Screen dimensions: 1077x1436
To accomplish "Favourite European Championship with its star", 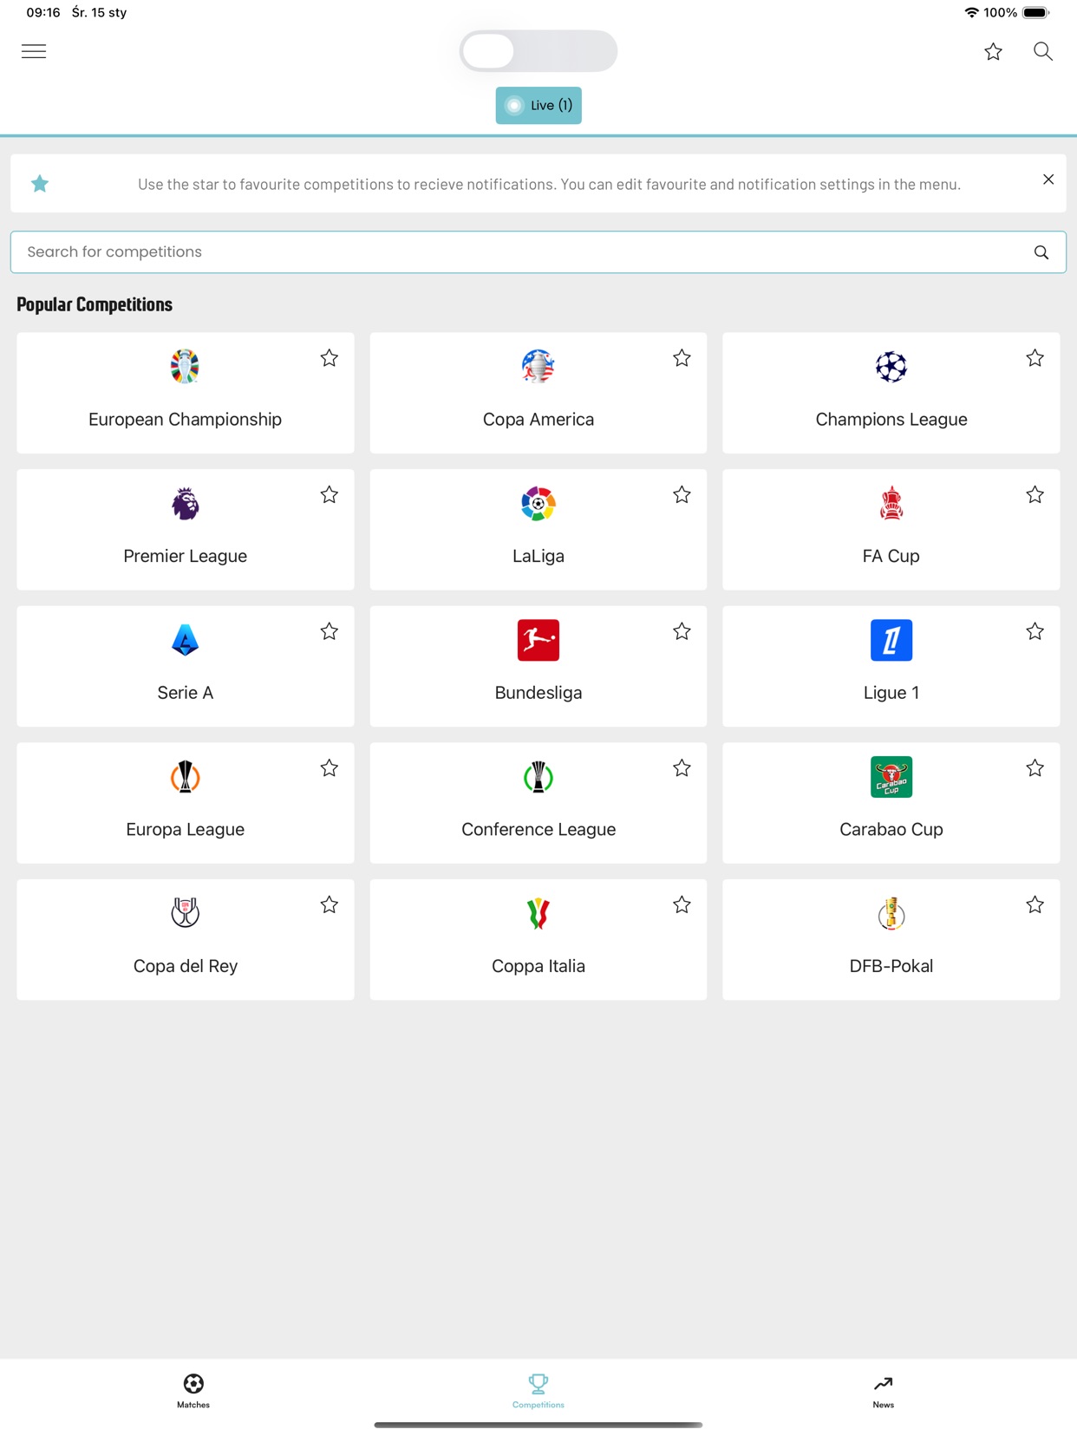I will pyautogui.click(x=330, y=358).
